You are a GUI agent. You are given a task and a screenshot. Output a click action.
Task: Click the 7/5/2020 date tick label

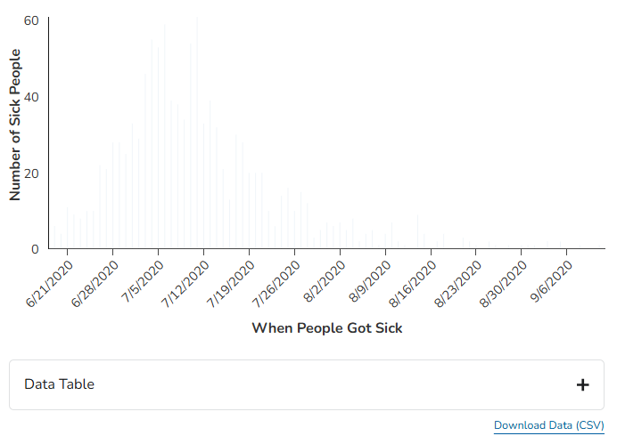click(x=144, y=283)
